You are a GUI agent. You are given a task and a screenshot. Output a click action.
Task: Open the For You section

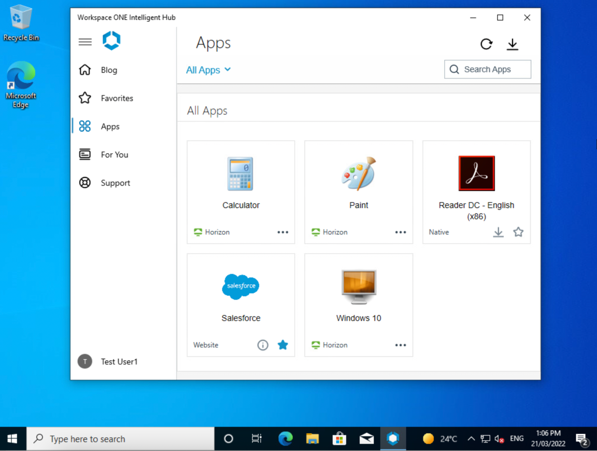[114, 155]
